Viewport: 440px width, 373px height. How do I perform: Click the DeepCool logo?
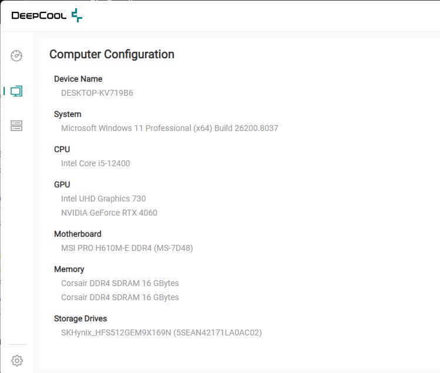pyautogui.click(x=47, y=15)
